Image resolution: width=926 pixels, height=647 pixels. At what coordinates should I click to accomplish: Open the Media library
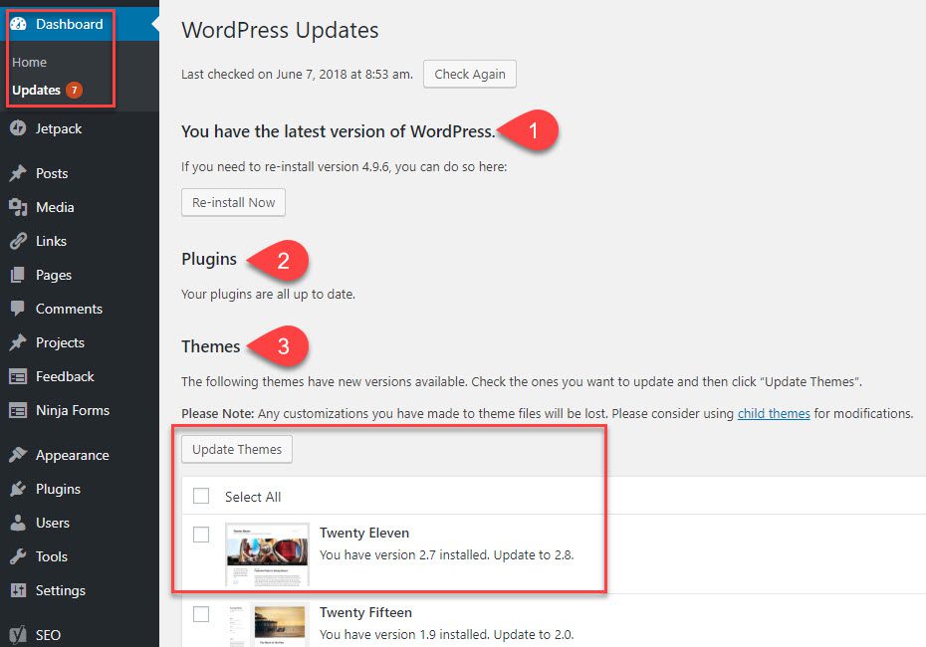(x=52, y=207)
